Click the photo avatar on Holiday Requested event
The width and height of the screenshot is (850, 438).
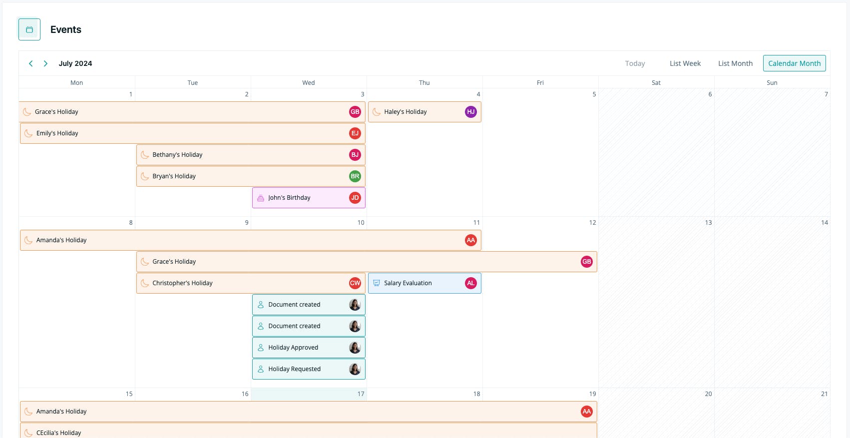tap(355, 369)
